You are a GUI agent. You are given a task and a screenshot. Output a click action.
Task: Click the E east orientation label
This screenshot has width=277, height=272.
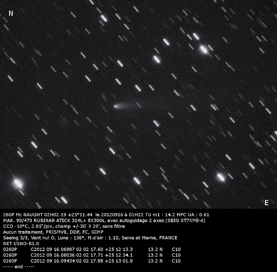pyautogui.click(x=266, y=203)
